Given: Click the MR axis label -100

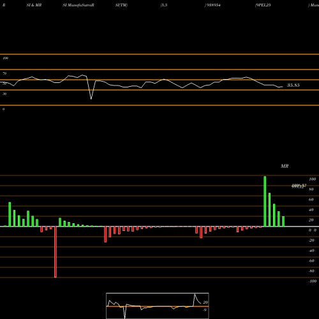Looking at the screenshot, I should pos(312,281).
